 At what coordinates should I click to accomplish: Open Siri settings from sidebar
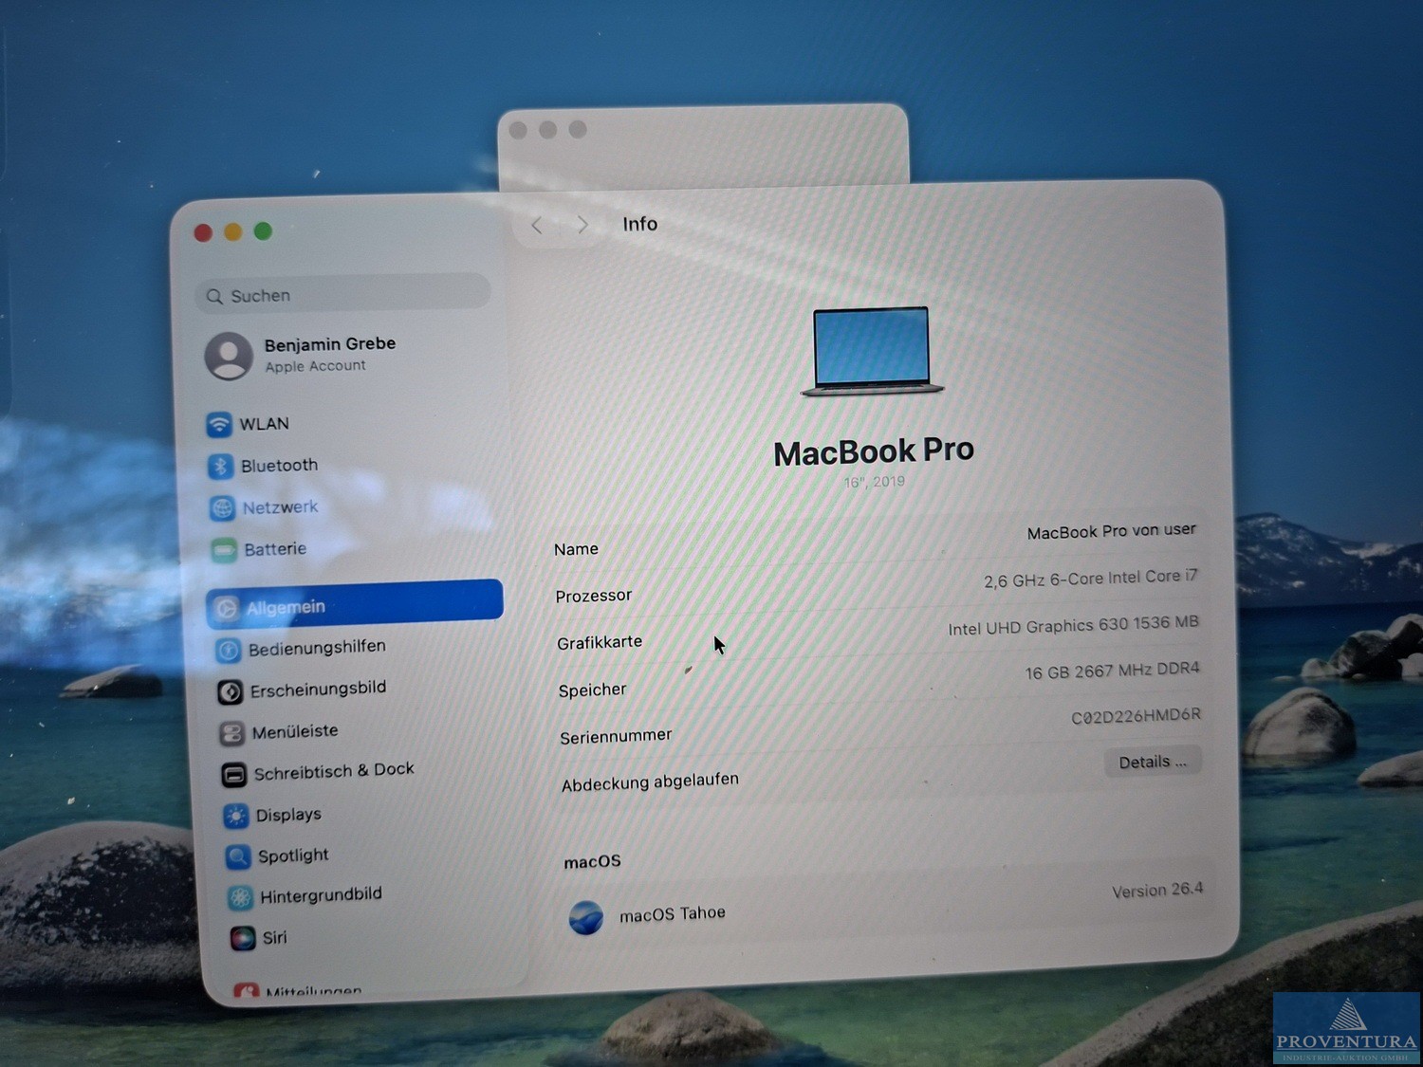click(273, 937)
